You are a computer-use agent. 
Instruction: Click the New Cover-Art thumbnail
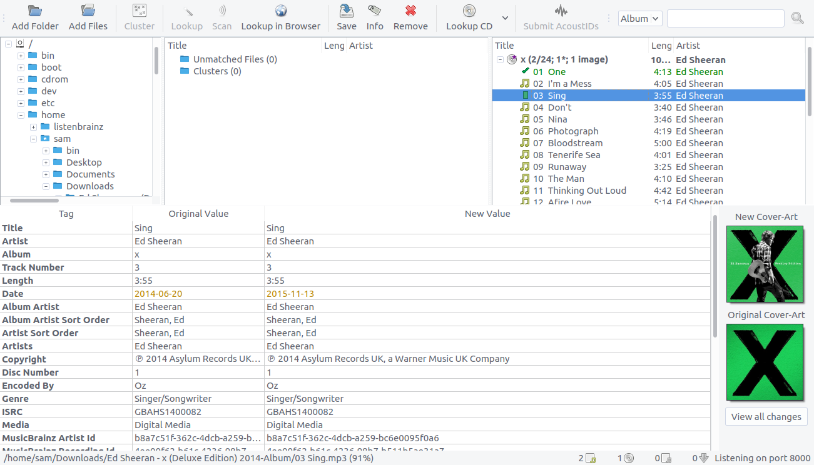(x=765, y=264)
